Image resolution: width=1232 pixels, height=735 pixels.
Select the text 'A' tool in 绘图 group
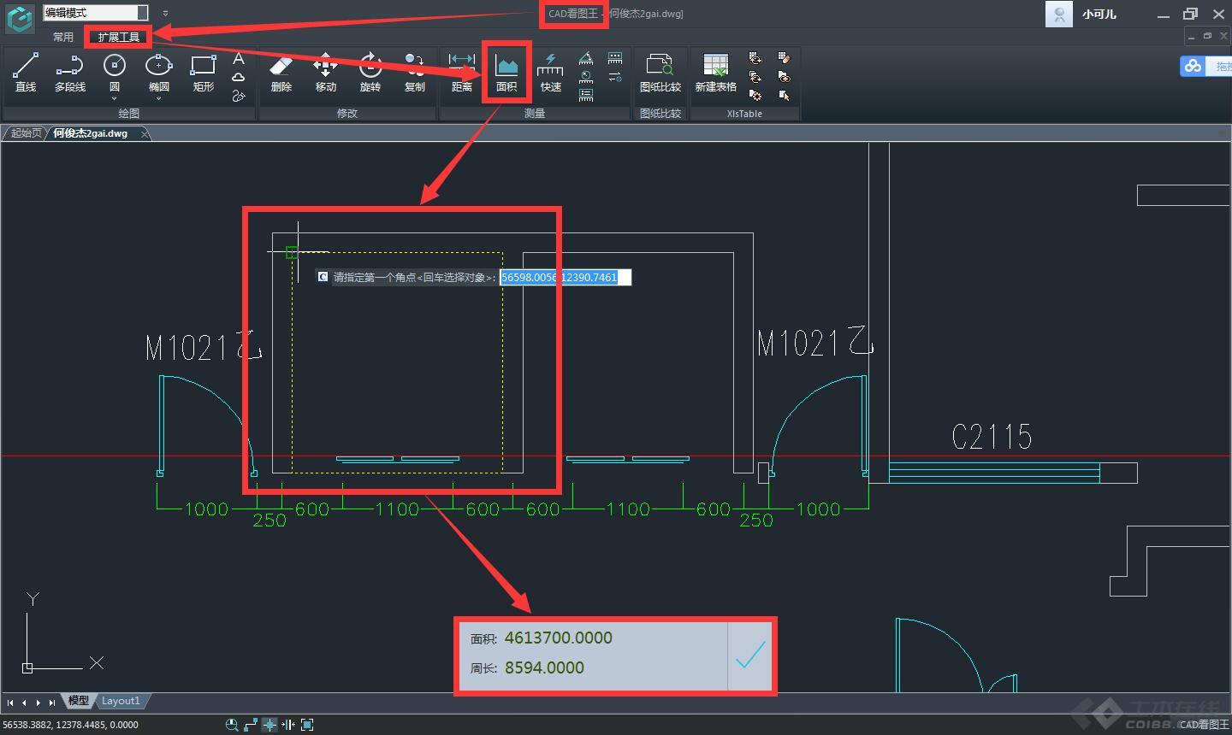(239, 58)
